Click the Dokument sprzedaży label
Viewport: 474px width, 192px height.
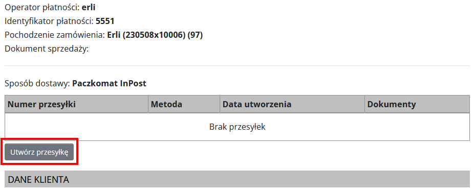click(47, 49)
